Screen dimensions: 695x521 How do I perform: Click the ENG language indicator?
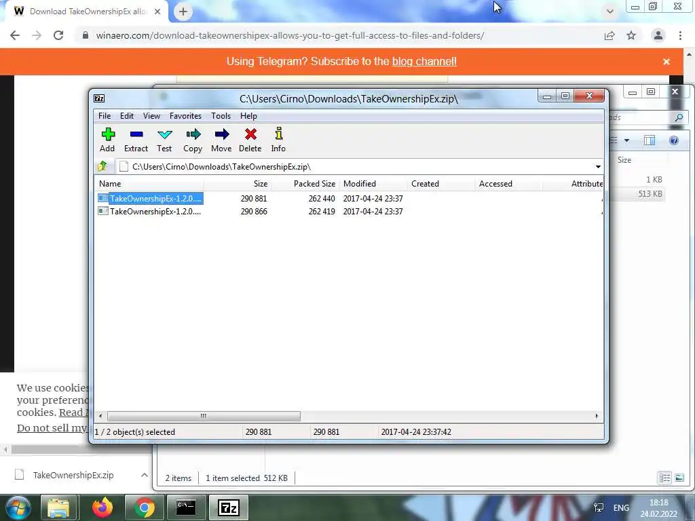(x=621, y=507)
